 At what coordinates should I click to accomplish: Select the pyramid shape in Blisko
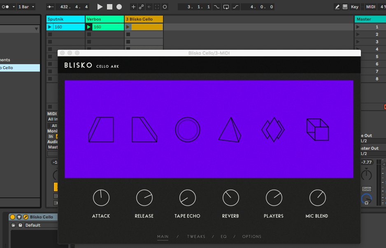230,130
